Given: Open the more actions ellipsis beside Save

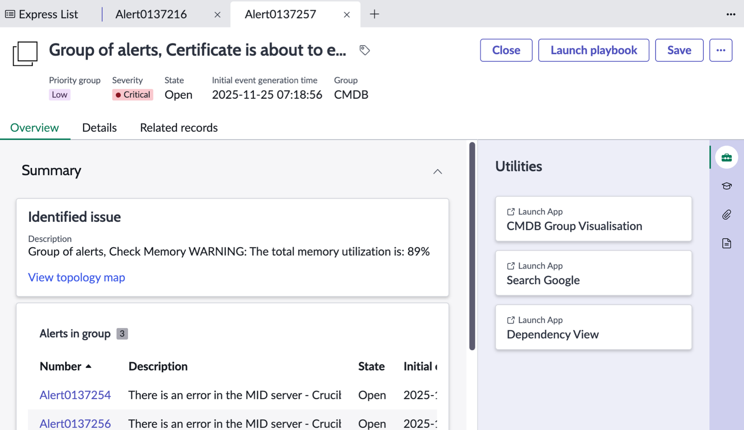Looking at the screenshot, I should (721, 50).
